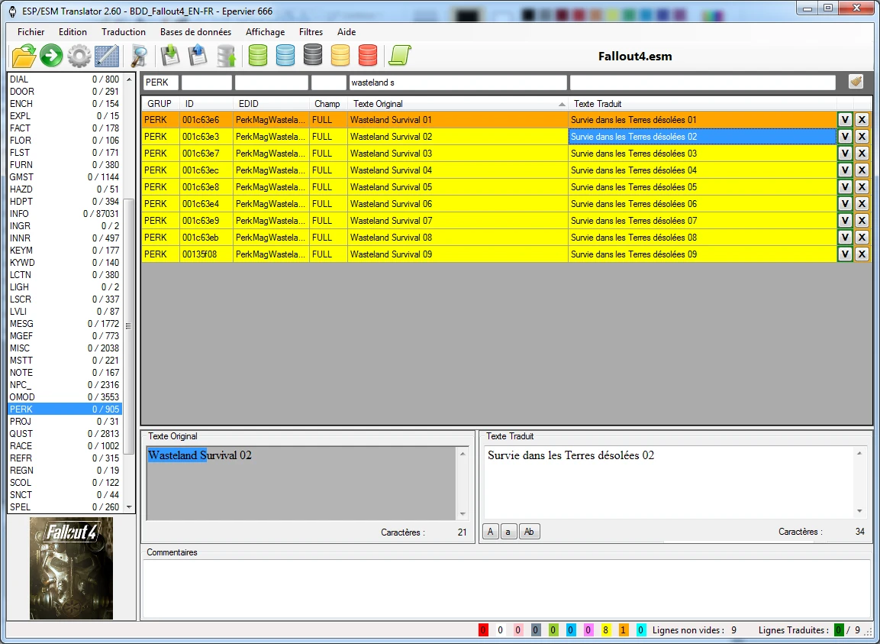
Task: Click the record group list scroll down arrow
Action: (x=129, y=507)
